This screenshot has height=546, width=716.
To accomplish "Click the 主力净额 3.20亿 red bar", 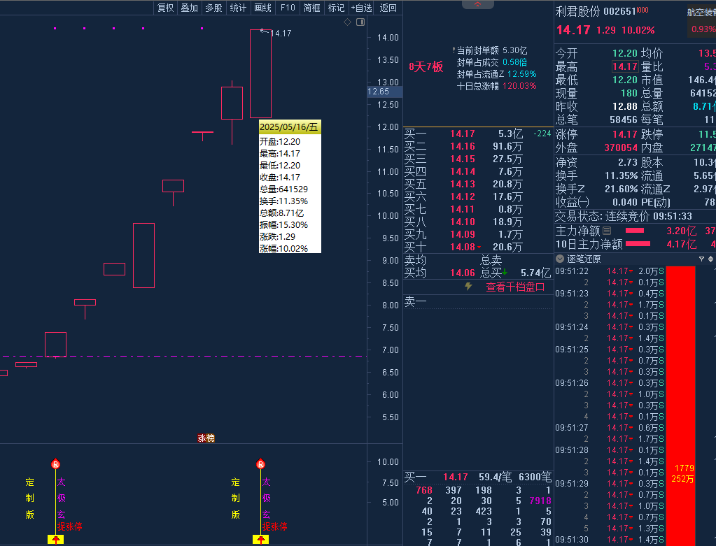I will [x=635, y=231].
